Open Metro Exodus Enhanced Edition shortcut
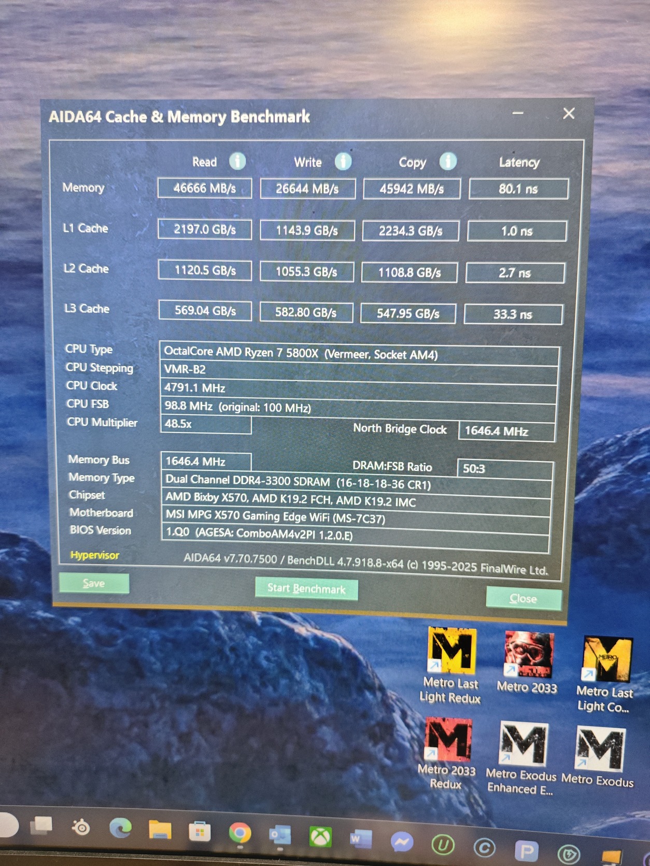 tap(521, 759)
